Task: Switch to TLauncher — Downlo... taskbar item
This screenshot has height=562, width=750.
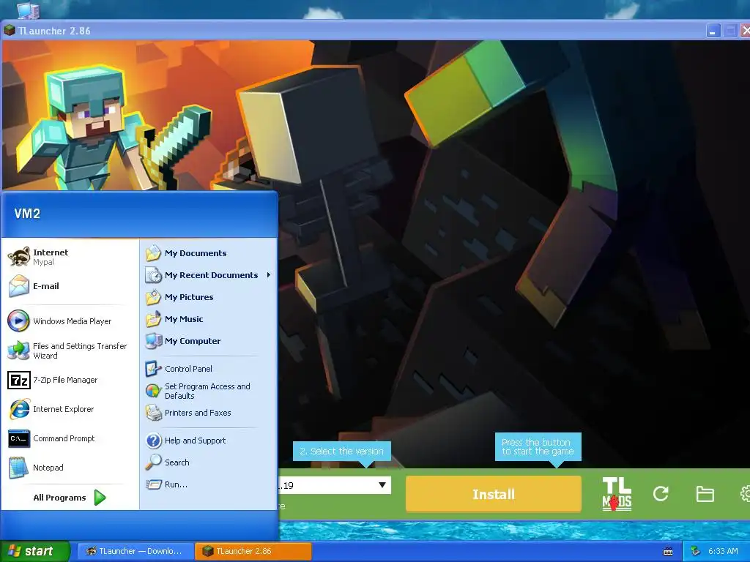Action: (135, 551)
